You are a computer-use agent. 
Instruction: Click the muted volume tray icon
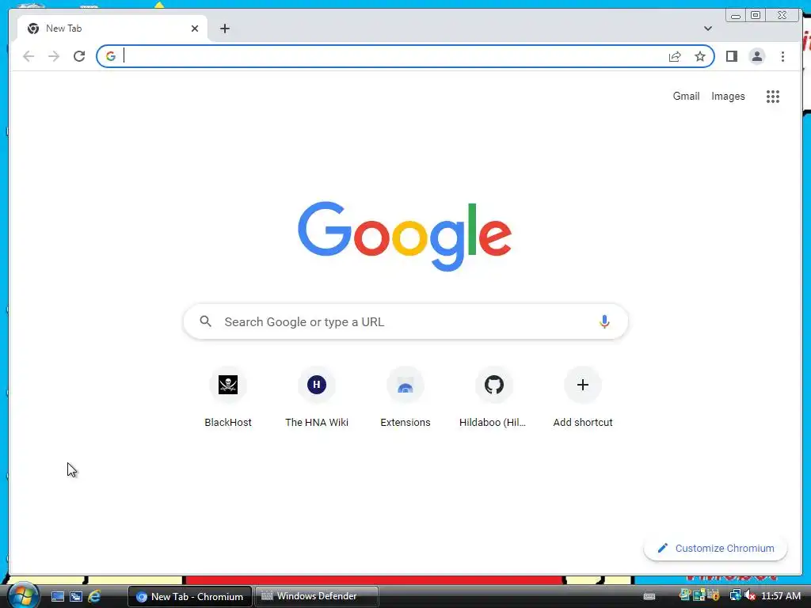point(750,595)
